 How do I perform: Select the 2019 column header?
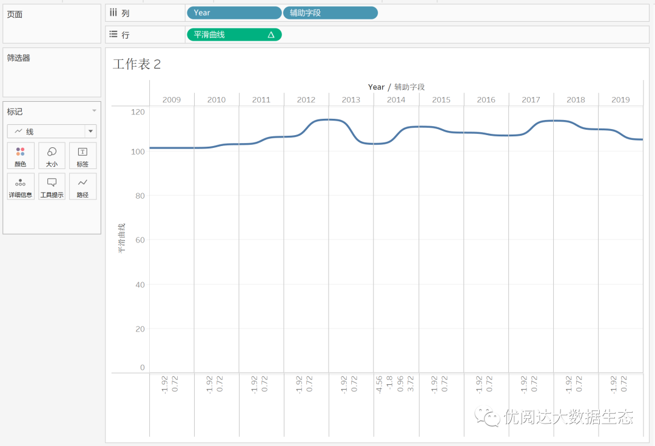point(621,100)
